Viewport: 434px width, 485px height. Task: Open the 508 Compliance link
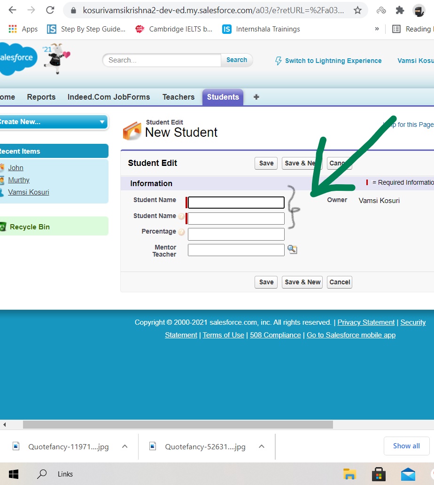tap(275, 335)
